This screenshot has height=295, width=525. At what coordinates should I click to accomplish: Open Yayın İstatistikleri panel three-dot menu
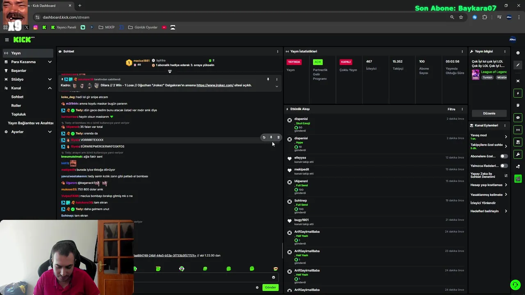462,52
